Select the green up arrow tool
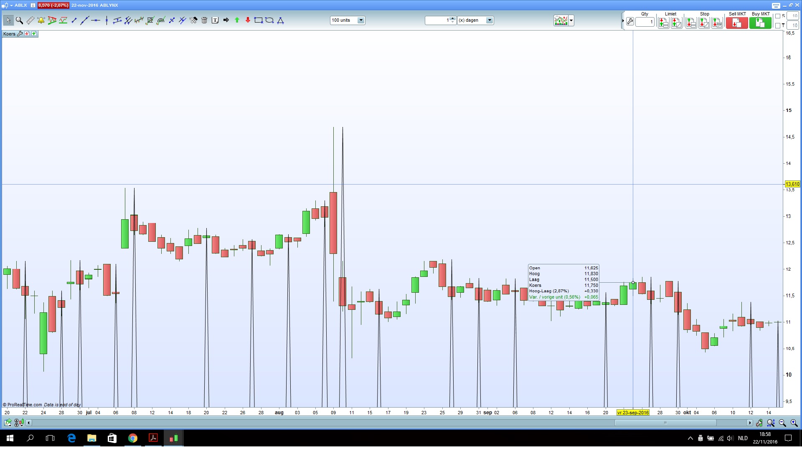This screenshot has width=802, height=451. coord(237,20)
